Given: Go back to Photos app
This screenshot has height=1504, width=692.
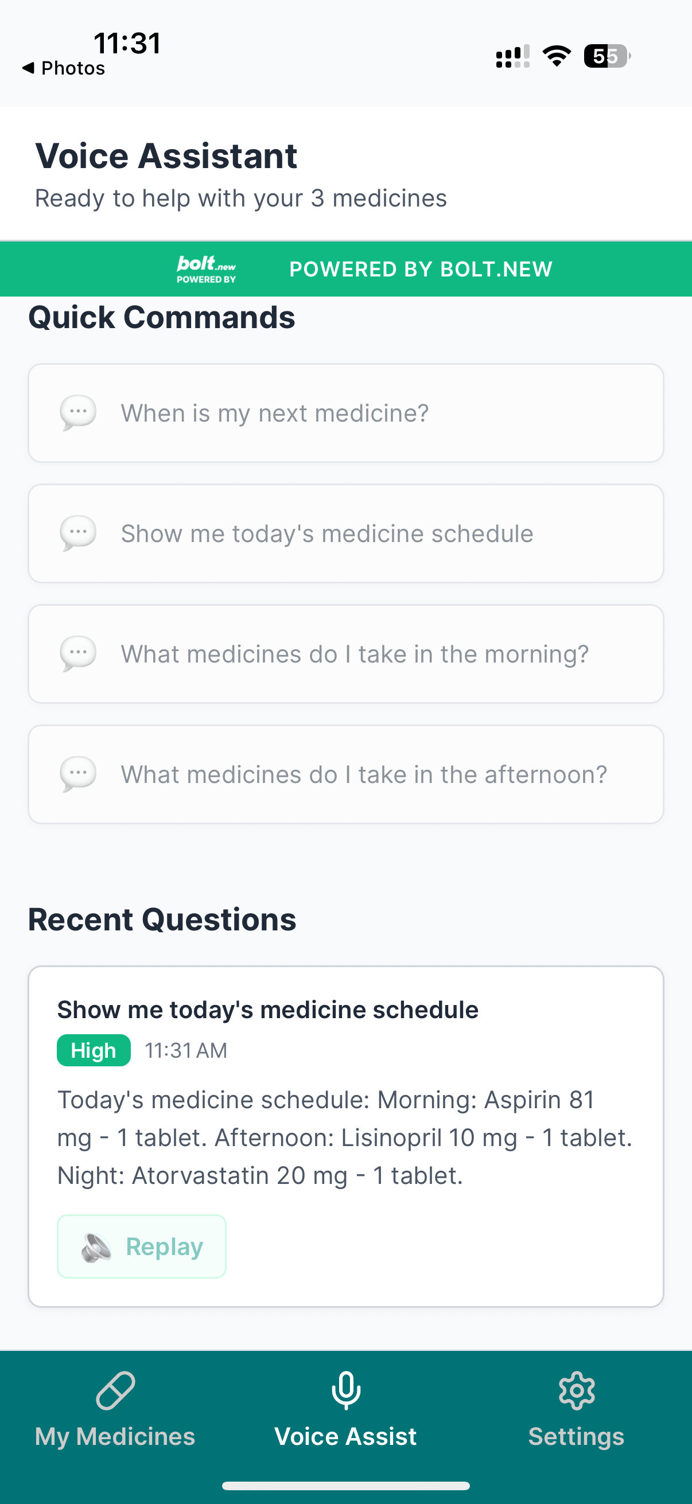Looking at the screenshot, I should [63, 68].
